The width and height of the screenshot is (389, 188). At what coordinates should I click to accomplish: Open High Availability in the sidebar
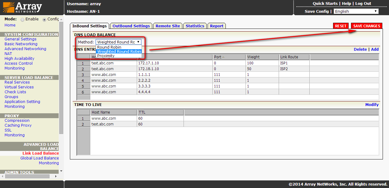click(19, 58)
